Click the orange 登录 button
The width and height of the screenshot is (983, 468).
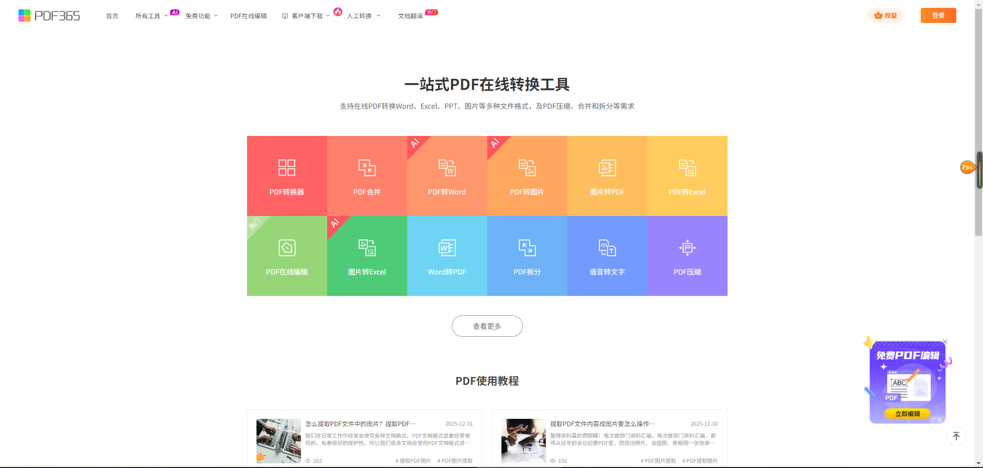tap(938, 16)
